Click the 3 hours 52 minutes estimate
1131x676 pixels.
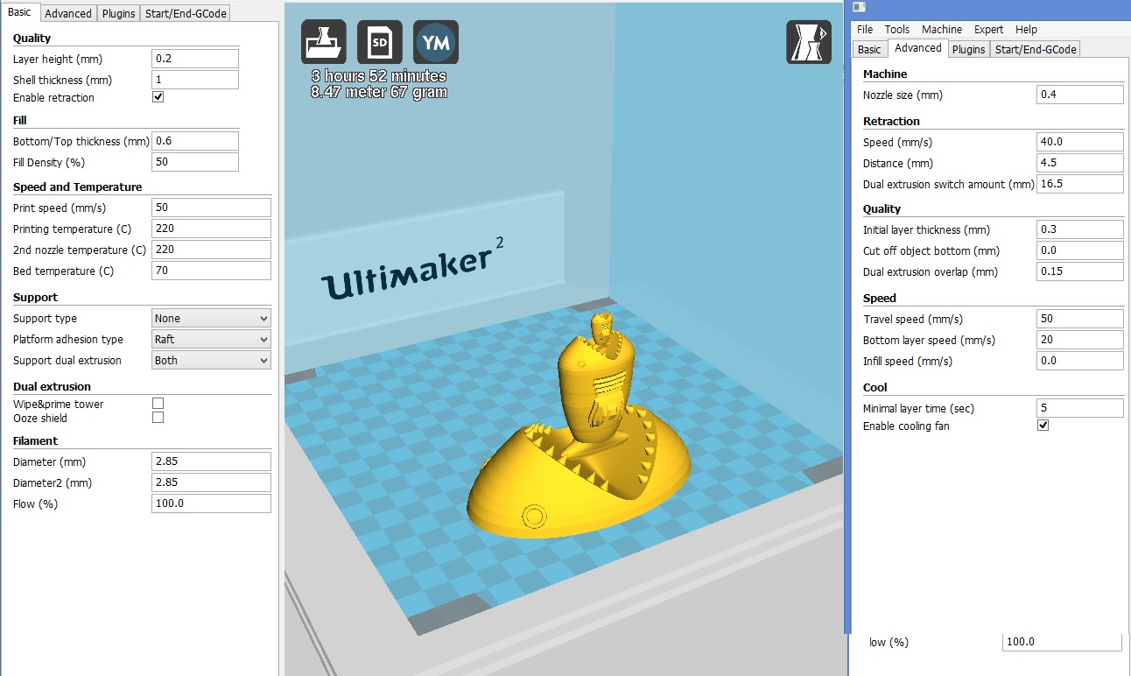pyautogui.click(x=379, y=76)
